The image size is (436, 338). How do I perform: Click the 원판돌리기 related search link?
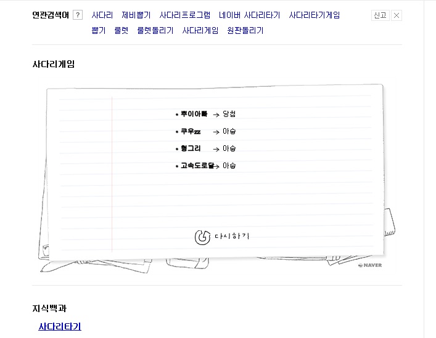pyautogui.click(x=245, y=30)
